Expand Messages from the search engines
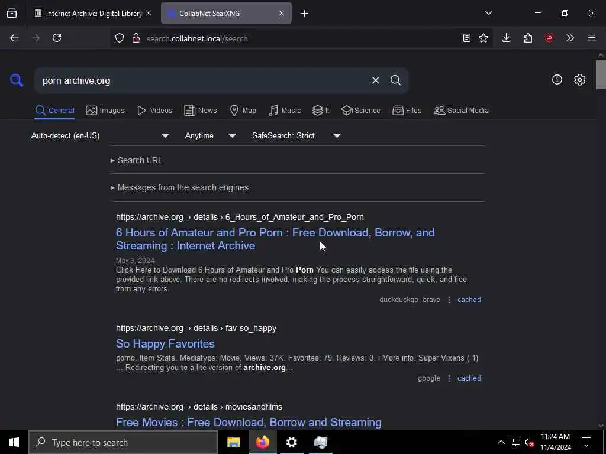Screen dimensions: 606x454 tap(179, 187)
